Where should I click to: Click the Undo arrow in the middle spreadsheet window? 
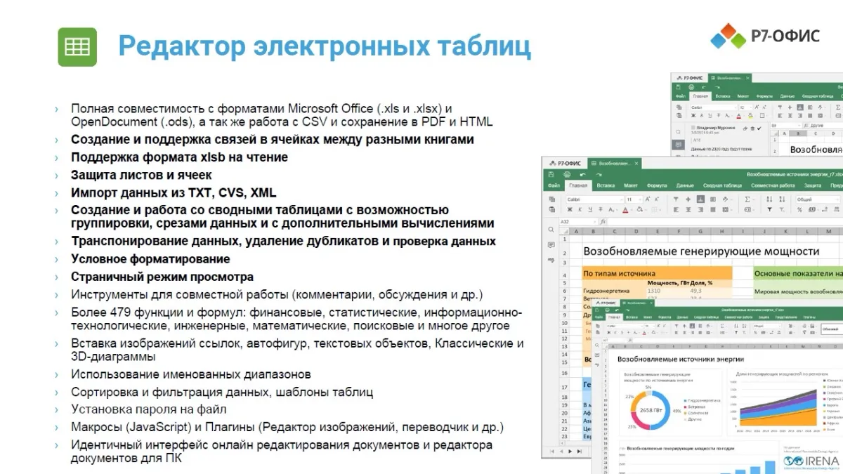click(x=582, y=174)
